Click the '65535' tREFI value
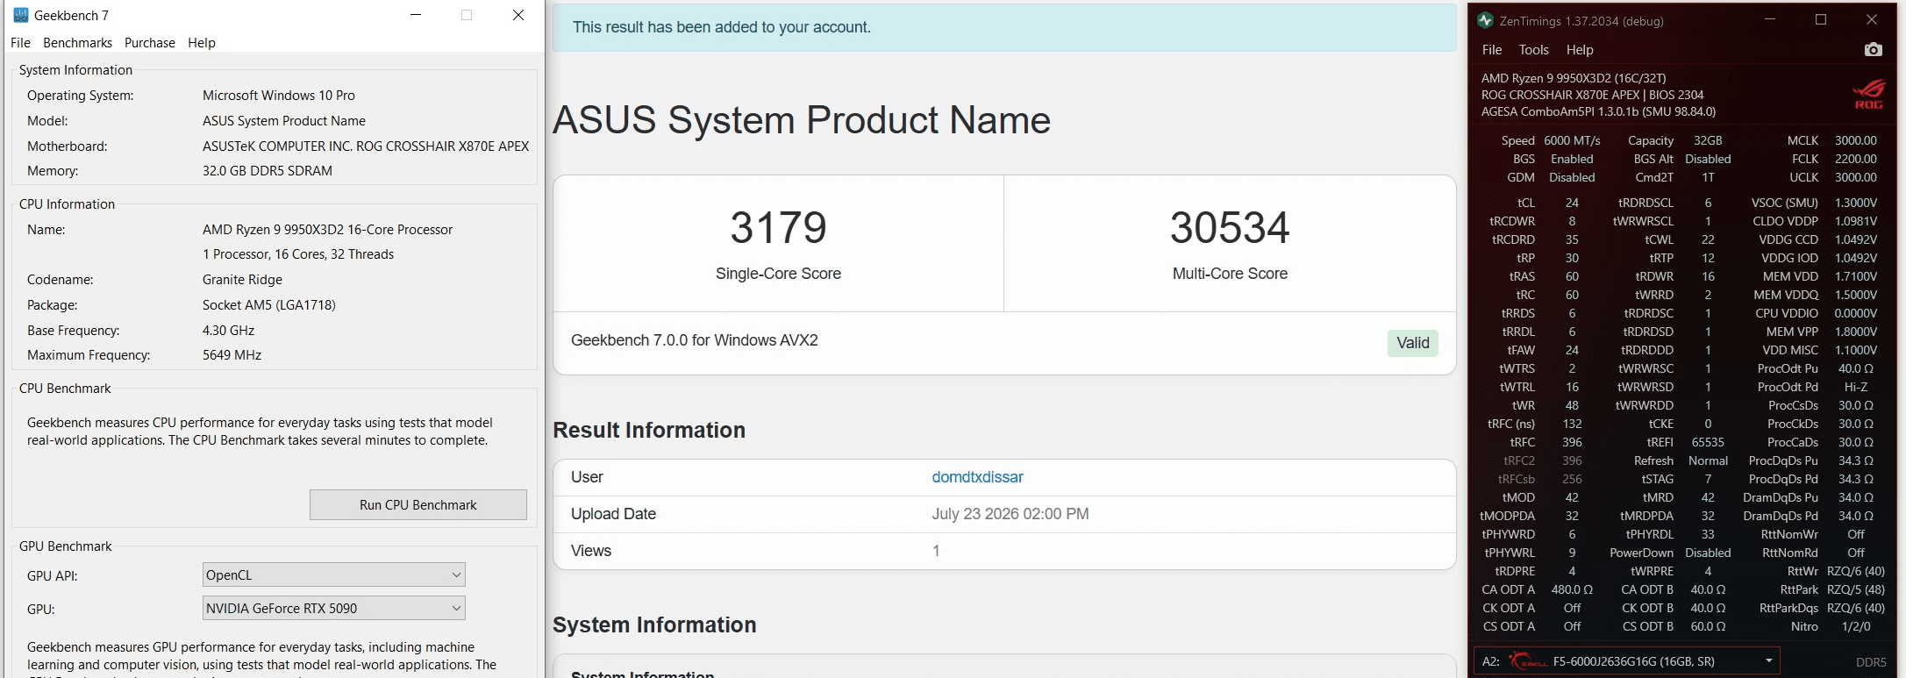1906x678 pixels. click(1708, 442)
